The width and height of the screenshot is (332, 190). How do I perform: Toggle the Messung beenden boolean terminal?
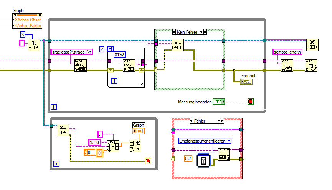pos(219,102)
